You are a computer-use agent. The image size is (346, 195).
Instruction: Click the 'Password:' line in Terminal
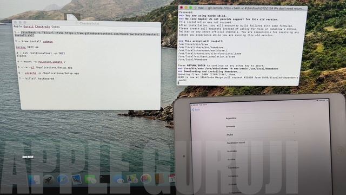tap(186, 12)
